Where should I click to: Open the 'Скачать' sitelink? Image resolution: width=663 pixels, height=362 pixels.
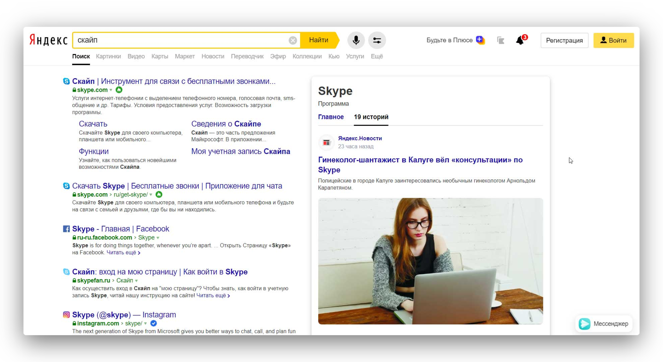point(93,124)
